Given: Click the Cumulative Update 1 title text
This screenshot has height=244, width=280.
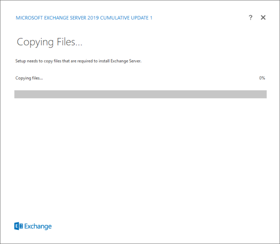Looking at the screenshot, I should (84, 18).
